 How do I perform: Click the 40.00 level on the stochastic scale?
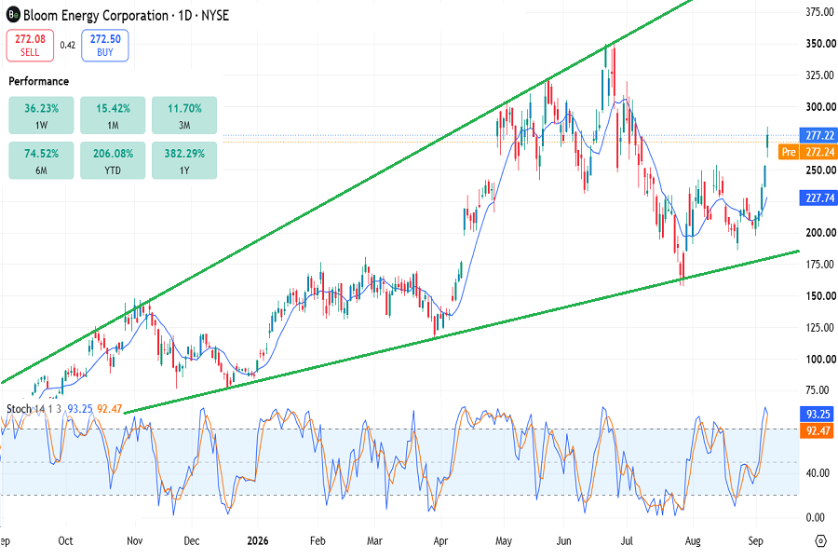(818, 473)
